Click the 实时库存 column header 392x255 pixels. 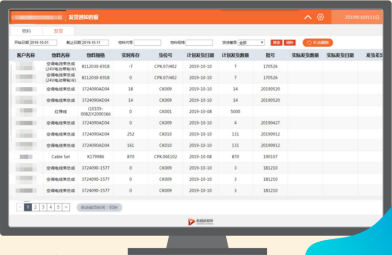coord(131,55)
